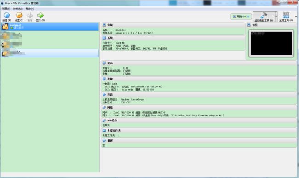
Task: Open the 描述 (Description) section title link
Action: point(110,140)
